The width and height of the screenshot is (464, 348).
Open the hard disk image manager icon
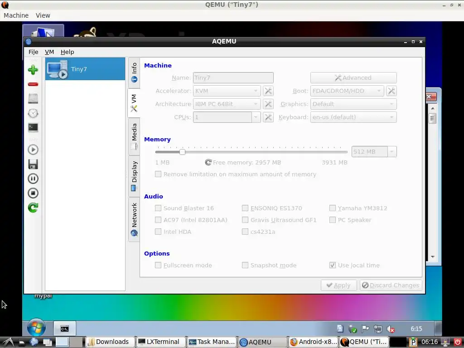coord(33,98)
